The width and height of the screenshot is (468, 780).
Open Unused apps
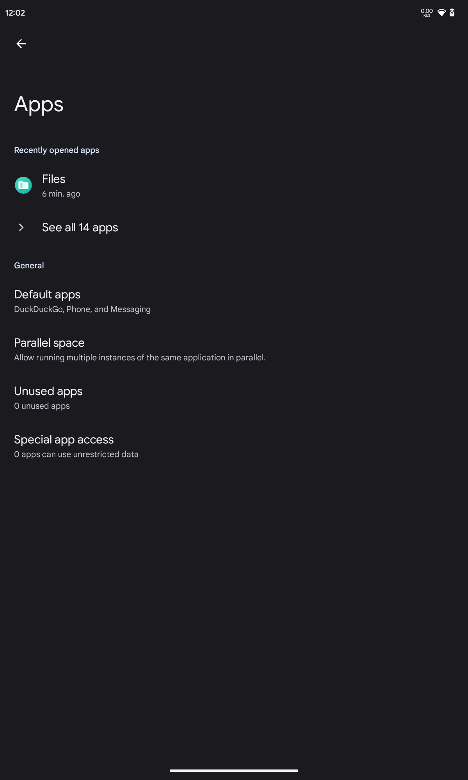pyautogui.click(x=48, y=391)
